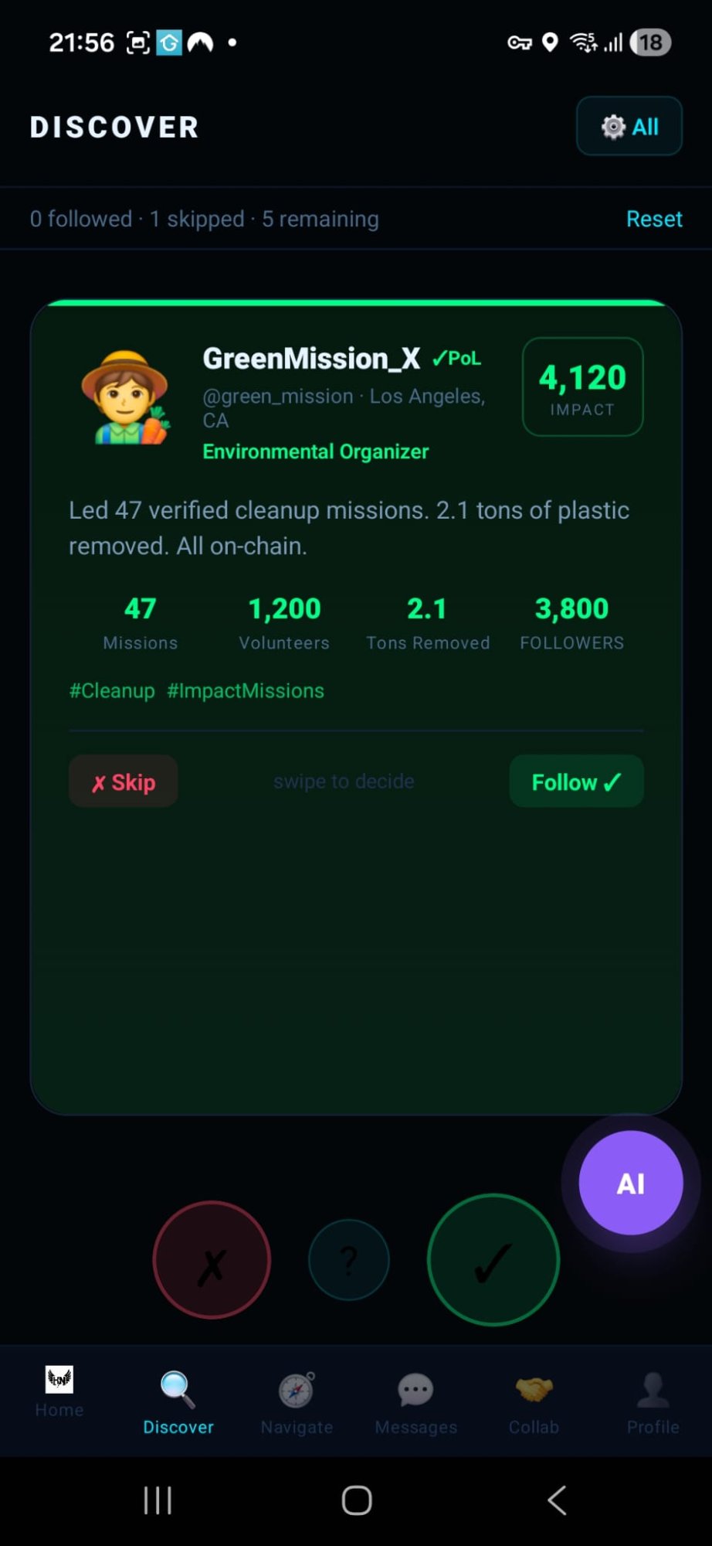Tap the farmer avatar of GreenMission_X
Screen dimensions: 712x1546
coord(126,398)
